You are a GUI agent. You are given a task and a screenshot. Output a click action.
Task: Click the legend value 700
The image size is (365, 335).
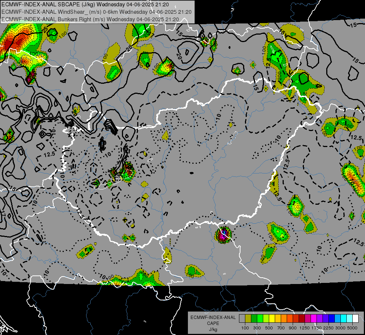pyautogui.click(x=281, y=328)
